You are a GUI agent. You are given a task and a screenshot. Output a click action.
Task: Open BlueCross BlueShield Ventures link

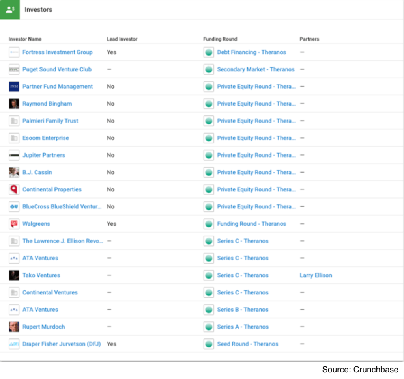(62, 206)
